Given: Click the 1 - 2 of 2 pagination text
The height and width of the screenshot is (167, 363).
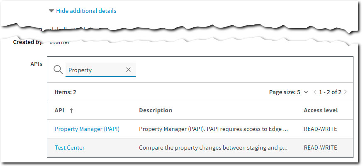Looking at the screenshot, I should click(330, 92).
